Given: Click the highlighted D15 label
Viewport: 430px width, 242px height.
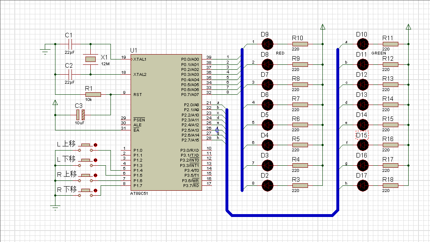Looking at the screenshot, I should pos(362,135).
